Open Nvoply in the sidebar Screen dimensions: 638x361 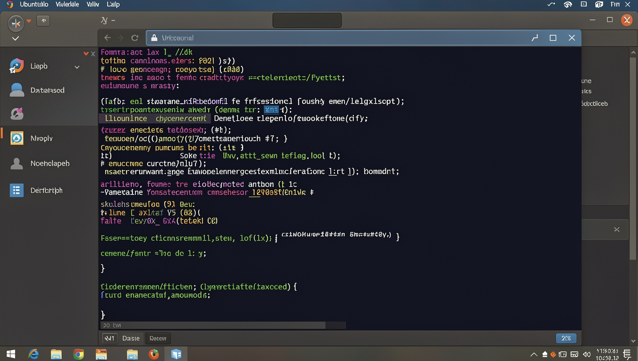click(x=41, y=138)
